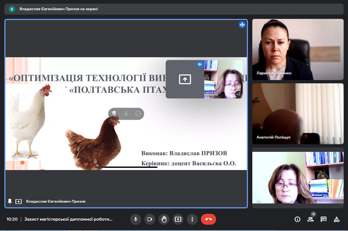
Task: Open the three-dot more options menu
Action: point(192,219)
